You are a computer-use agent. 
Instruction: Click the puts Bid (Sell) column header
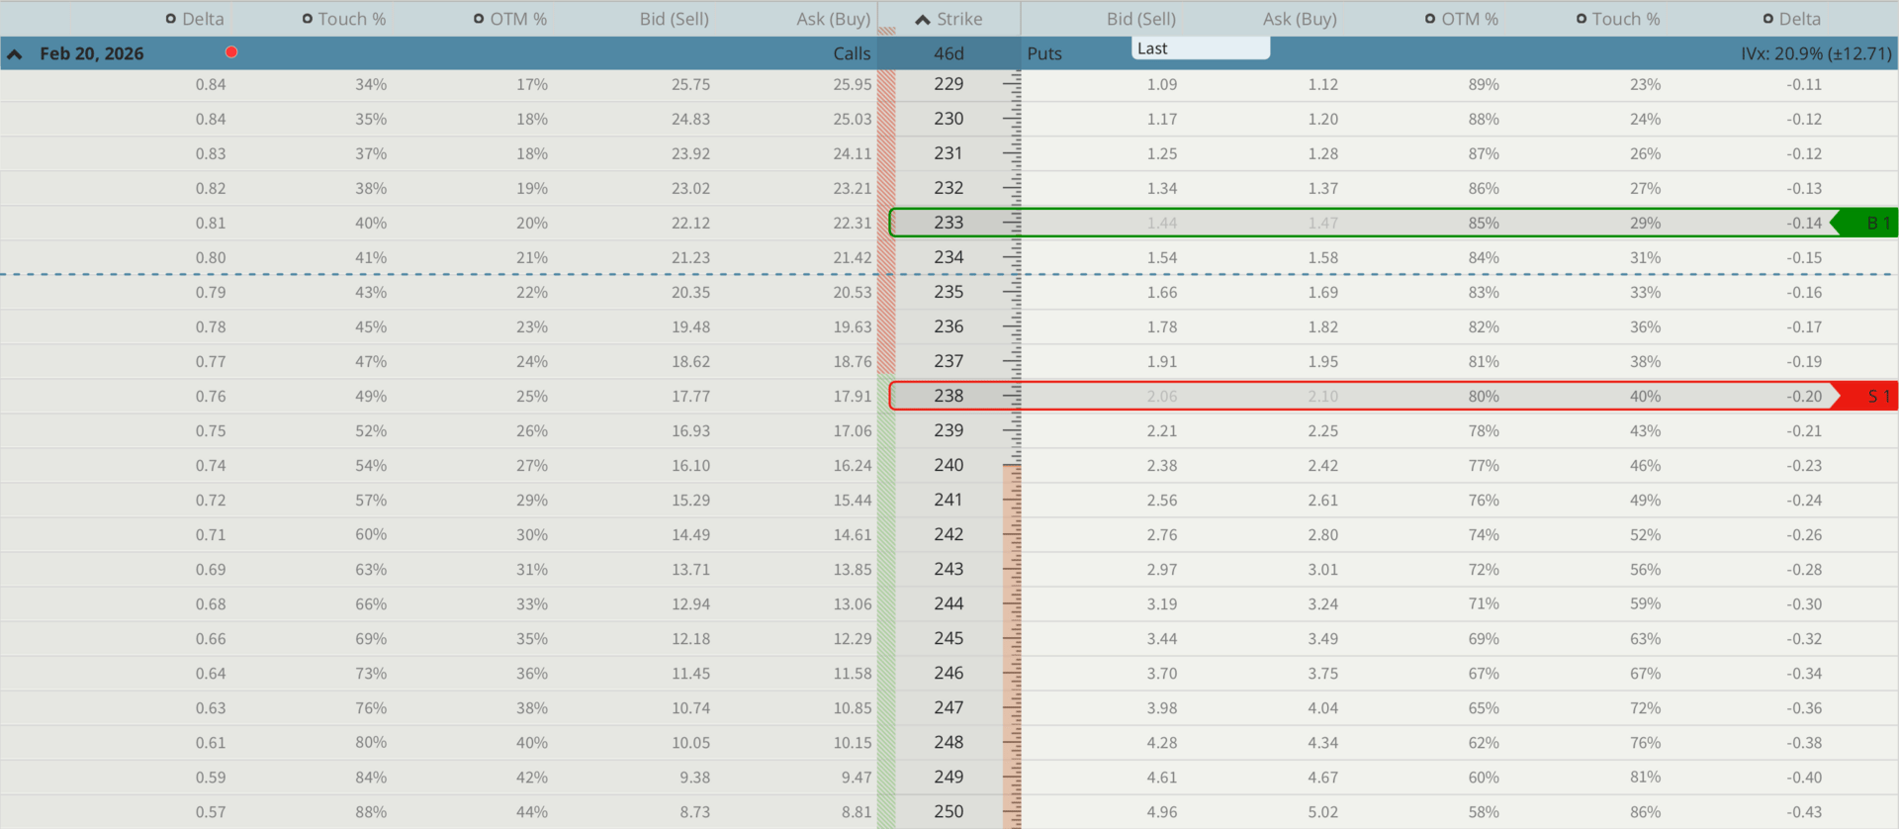(1141, 19)
